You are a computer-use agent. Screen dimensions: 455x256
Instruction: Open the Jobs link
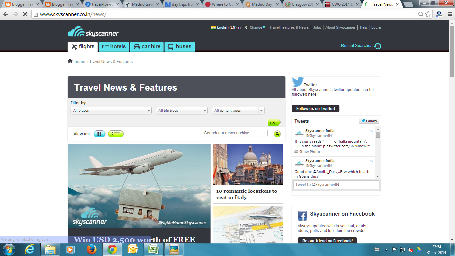[x=317, y=28]
